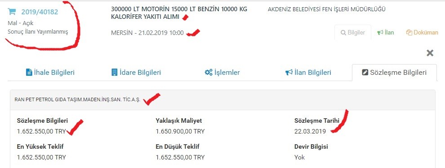This screenshot has width=445, height=168.
Task: Select the Sözleşme Bilgileri tab
Action: coord(395,73)
